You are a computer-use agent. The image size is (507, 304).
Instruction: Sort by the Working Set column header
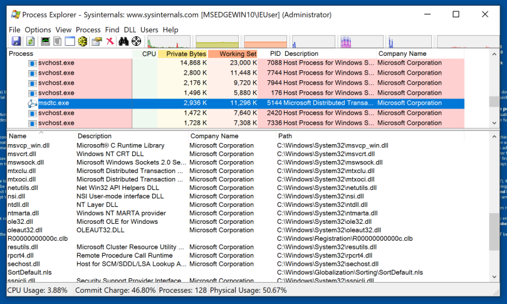coord(233,54)
